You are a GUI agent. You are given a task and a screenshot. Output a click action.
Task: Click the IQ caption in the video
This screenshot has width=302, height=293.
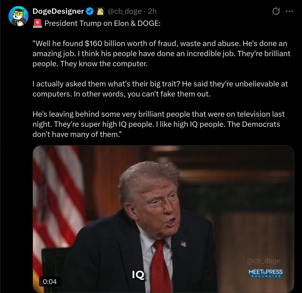138,275
